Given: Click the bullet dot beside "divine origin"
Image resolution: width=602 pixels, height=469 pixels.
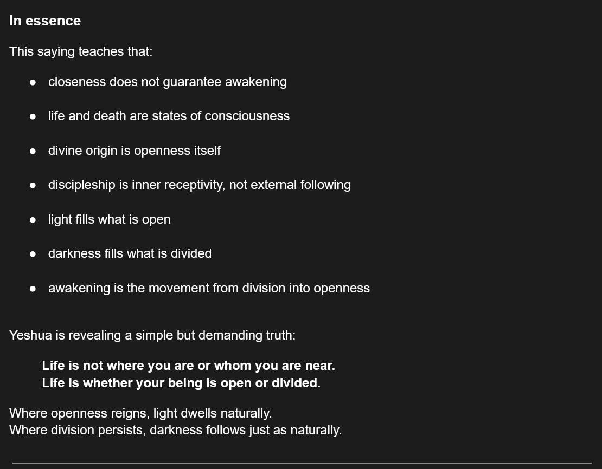Looking at the screenshot, I should click(x=33, y=151).
